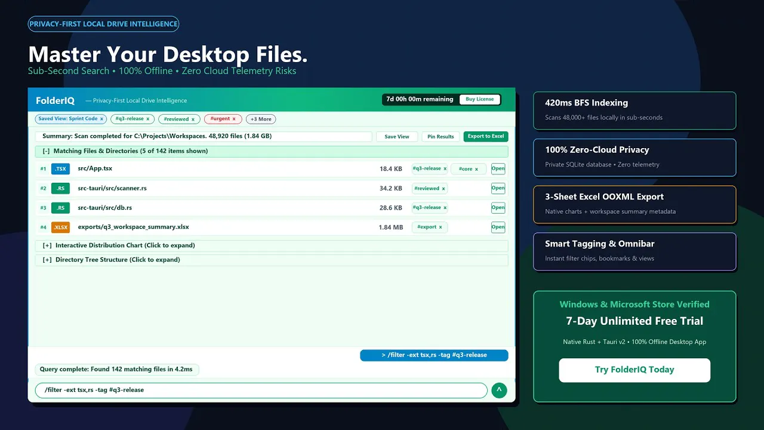
Task: Click the 28.6 KB file size
Action: 391,208
